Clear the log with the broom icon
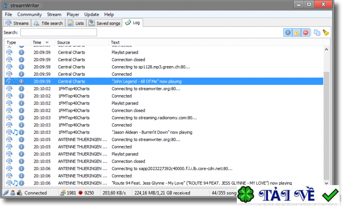 (326, 33)
